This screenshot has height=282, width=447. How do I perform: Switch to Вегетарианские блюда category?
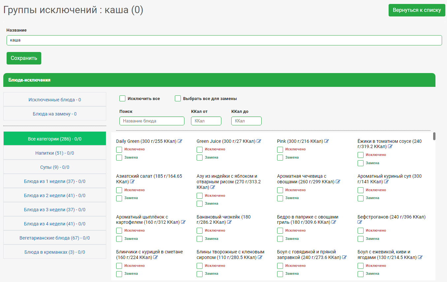tap(55, 238)
